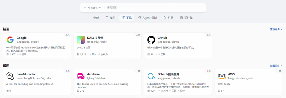Click the install count icon on base64_codec card

tap(7, 91)
